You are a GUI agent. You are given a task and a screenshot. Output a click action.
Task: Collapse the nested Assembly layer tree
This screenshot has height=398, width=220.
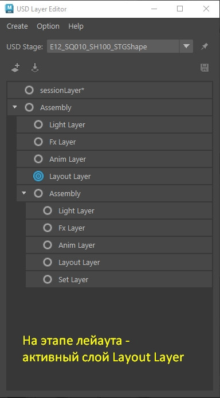[24, 193]
